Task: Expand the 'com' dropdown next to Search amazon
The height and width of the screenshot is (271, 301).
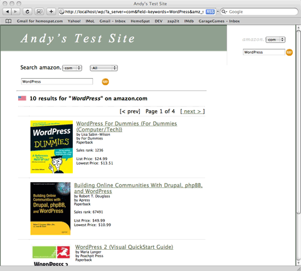Action: (x=72, y=68)
